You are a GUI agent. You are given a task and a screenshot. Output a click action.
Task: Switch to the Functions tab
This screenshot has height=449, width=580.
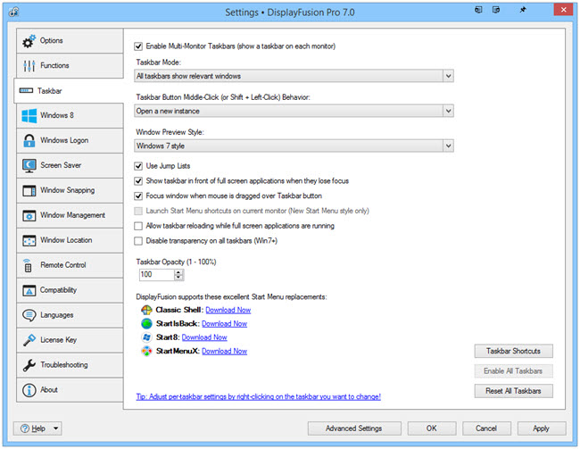(70, 66)
